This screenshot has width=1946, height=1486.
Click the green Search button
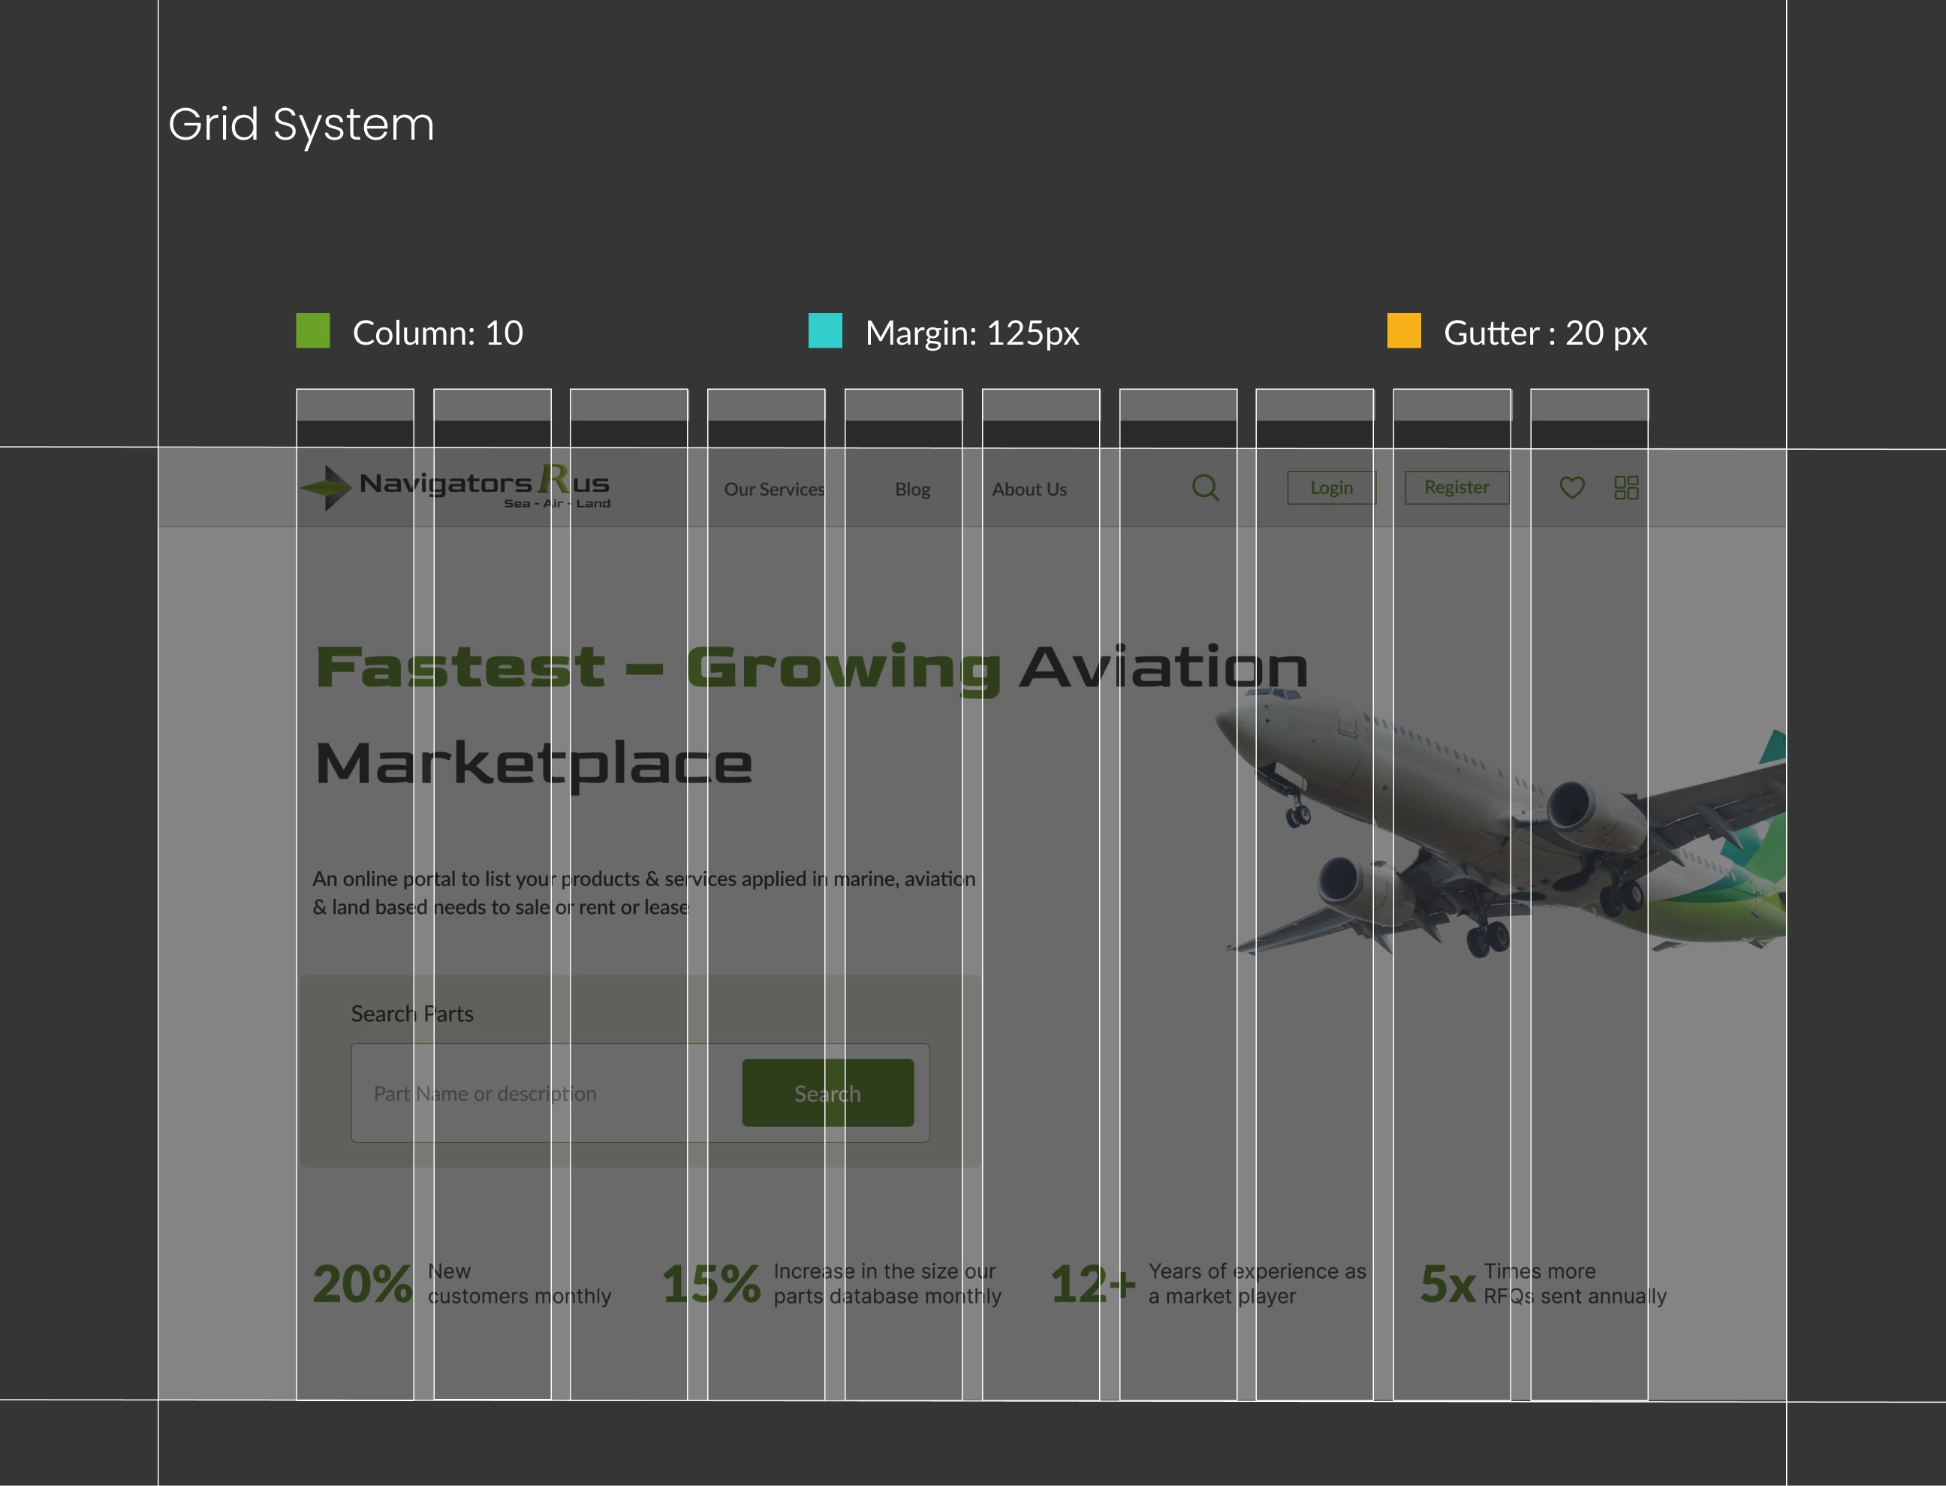(827, 1093)
